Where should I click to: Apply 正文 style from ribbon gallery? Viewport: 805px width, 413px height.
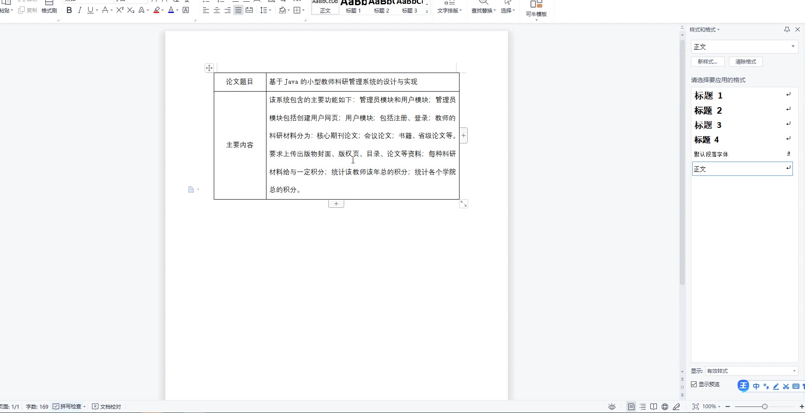pyautogui.click(x=325, y=7)
